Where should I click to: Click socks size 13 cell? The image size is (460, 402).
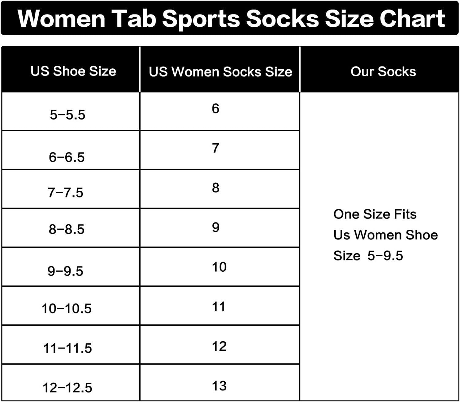pyautogui.click(x=219, y=386)
